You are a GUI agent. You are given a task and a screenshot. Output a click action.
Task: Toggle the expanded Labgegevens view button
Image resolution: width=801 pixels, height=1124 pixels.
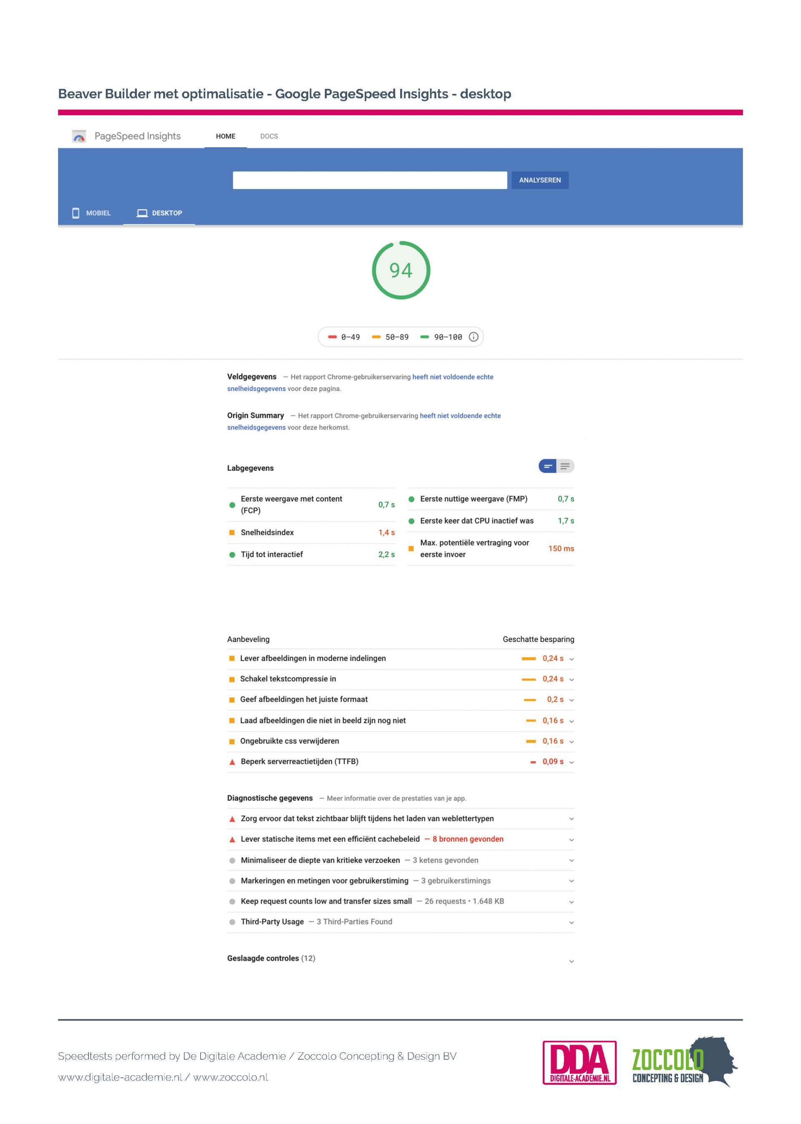pyautogui.click(x=565, y=466)
